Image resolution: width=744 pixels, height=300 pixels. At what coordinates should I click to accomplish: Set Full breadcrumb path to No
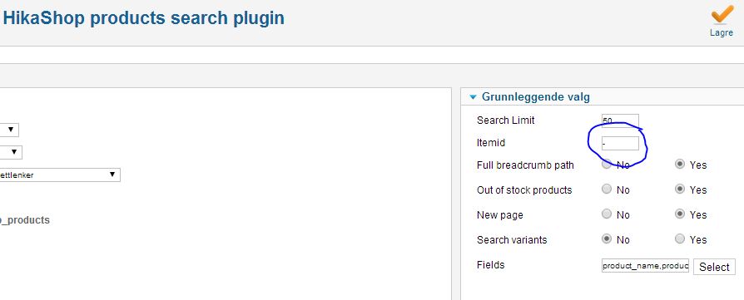pyautogui.click(x=607, y=165)
